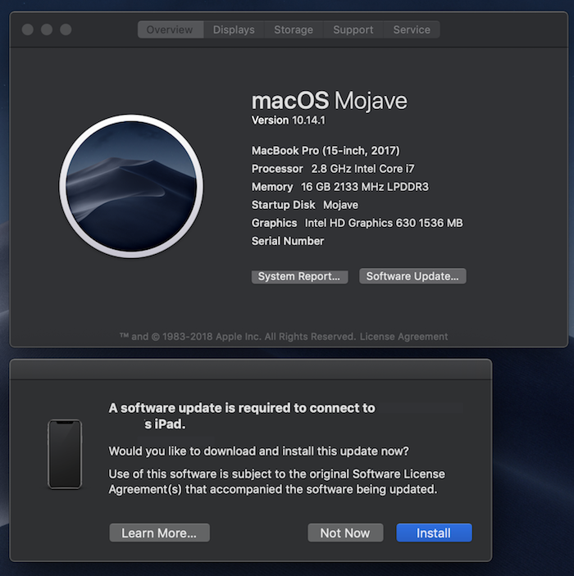This screenshot has height=576, width=574.
Task: Go to the Support tab
Action: pos(353,29)
